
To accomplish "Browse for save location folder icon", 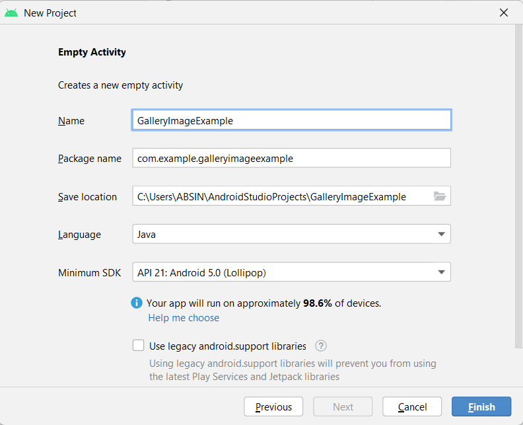I will coord(440,196).
